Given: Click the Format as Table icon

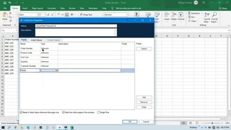Looking at the screenshot, I should [x=148, y=14].
